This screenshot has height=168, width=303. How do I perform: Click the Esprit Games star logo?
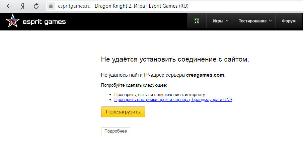pos(13,21)
